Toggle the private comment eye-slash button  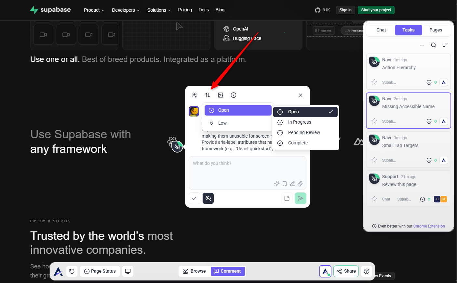(x=208, y=198)
